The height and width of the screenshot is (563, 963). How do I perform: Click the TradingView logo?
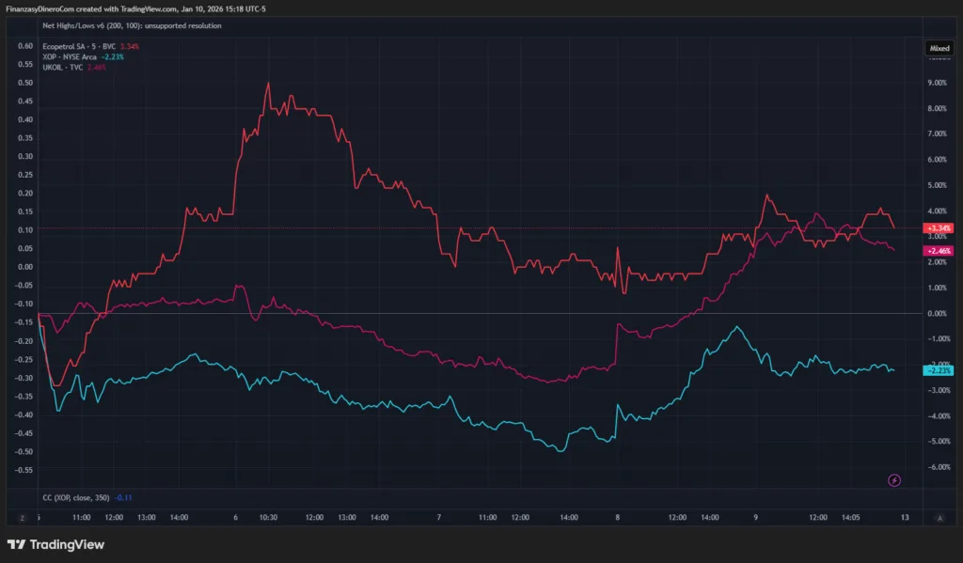click(55, 544)
